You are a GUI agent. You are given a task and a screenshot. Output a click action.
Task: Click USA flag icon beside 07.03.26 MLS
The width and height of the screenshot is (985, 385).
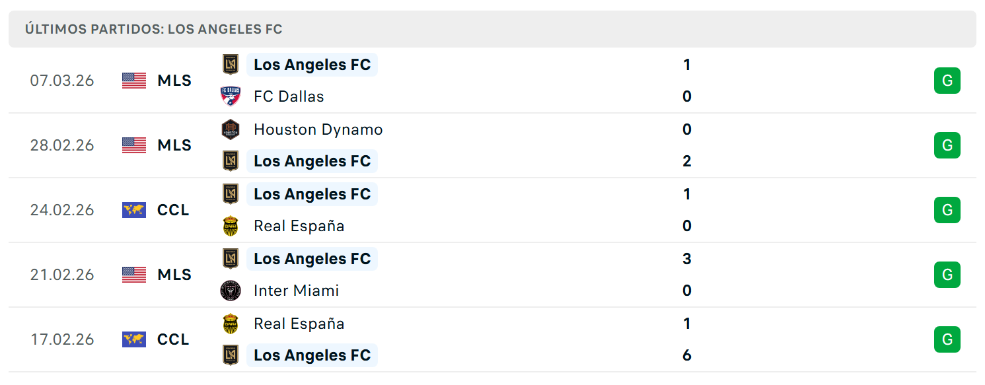click(x=134, y=81)
